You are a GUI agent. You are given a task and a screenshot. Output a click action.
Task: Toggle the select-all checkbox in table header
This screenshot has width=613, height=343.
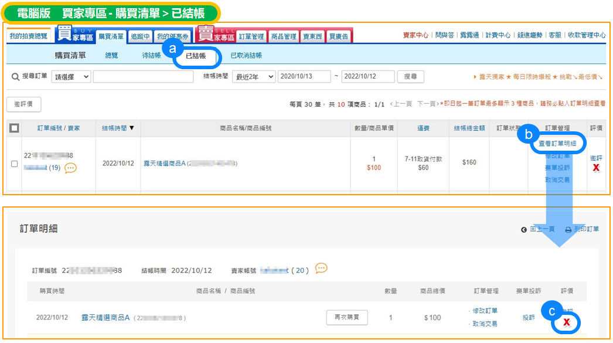click(15, 128)
